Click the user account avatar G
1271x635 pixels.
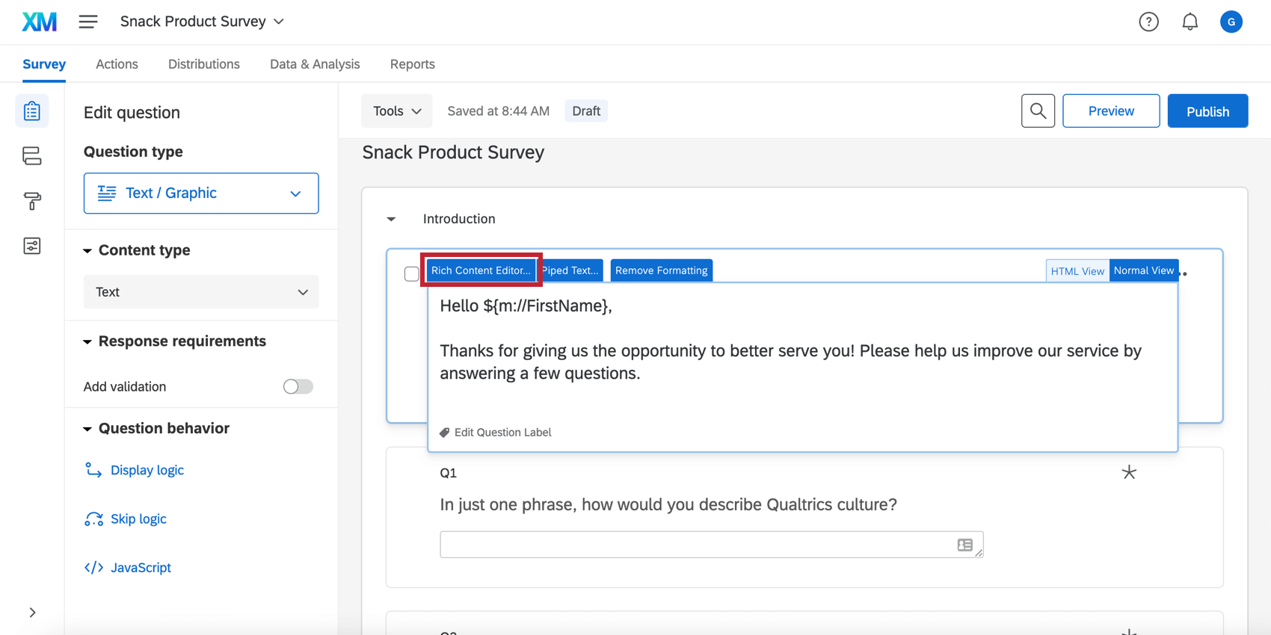coord(1231,22)
